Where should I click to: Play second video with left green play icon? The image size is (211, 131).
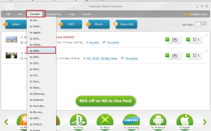(167, 55)
